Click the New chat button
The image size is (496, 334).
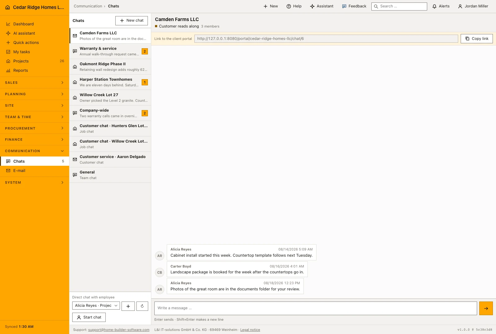[131, 20]
